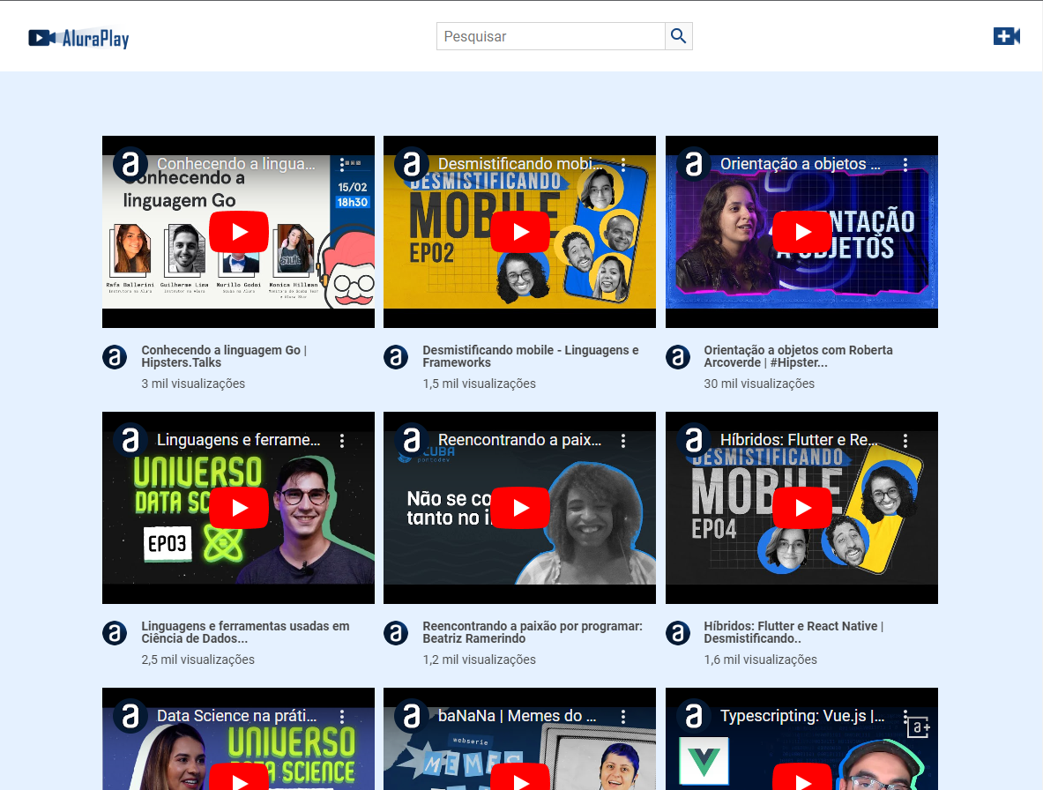Image resolution: width=1043 pixels, height=790 pixels.
Task: Click Alura avatar beside Desmistificando mobile description
Action: (396, 357)
